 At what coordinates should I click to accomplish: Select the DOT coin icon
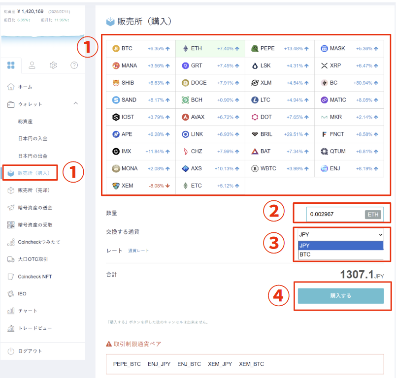tap(255, 117)
